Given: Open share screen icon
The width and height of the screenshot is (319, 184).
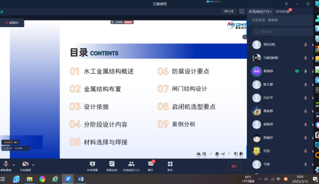Looking at the screenshot, I should click(93, 166).
